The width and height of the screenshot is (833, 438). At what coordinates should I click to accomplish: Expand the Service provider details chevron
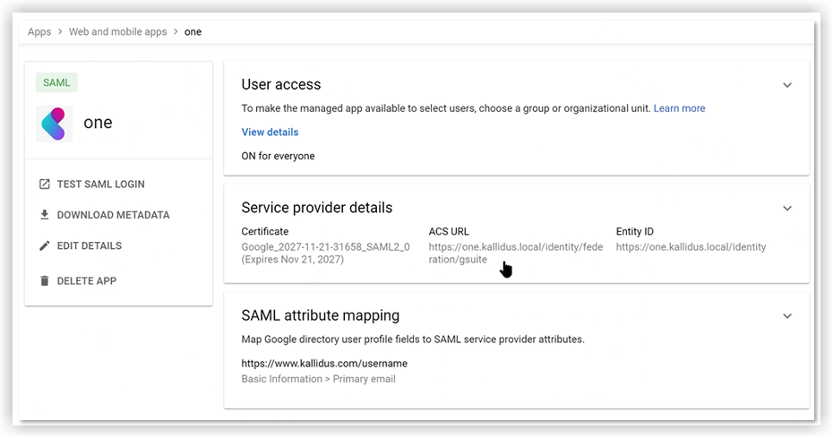(x=787, y=209)
